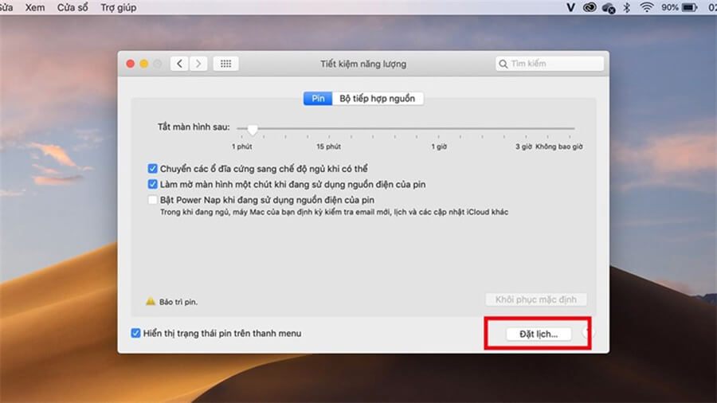The image size is (717, 403).
Task: Click the 1 giờ slider label
Action: click(439, 147)
